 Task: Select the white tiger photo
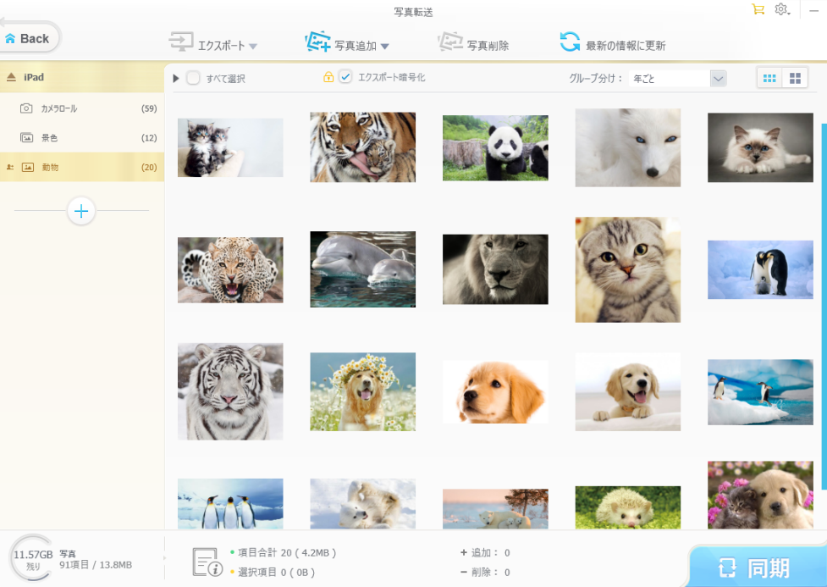230,391
